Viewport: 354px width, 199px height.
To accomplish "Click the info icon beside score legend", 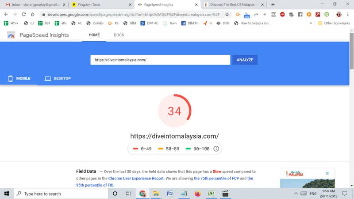I will pyautogui.click(x=216, y=149).
